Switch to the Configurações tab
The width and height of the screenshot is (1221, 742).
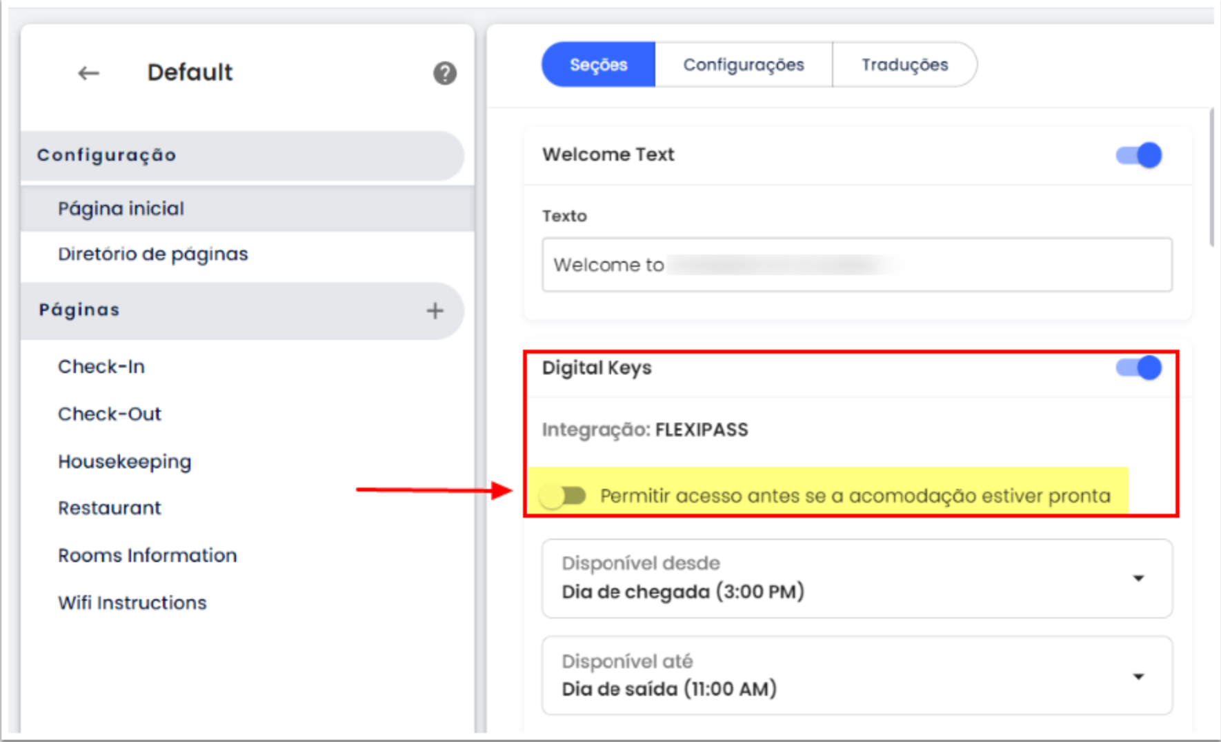[743, 65]
